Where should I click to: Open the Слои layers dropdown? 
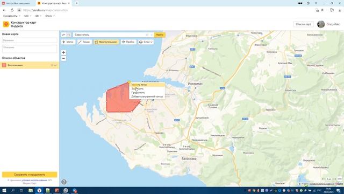click(x=146, y=42)
